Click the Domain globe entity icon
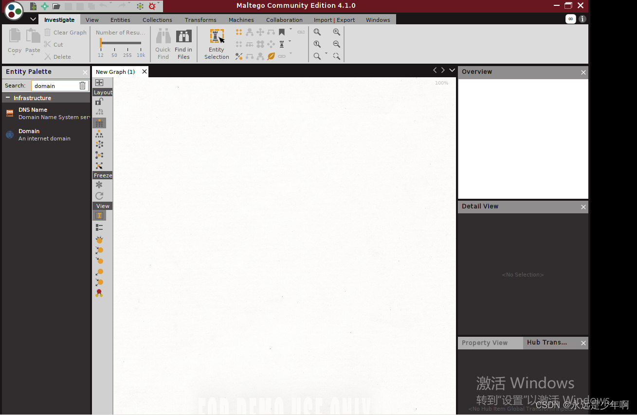 (x=10, y=135)
